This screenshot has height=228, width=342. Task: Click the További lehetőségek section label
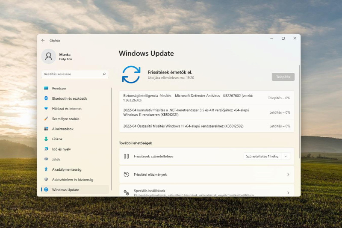click(x=136, y=143)
